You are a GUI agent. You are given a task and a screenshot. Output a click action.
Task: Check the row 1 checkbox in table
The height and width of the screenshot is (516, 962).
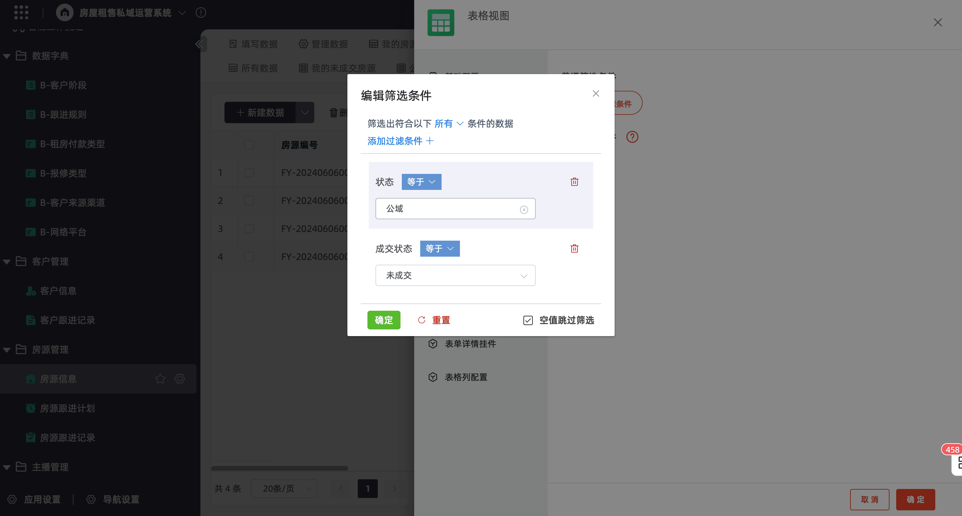(249, 172)
